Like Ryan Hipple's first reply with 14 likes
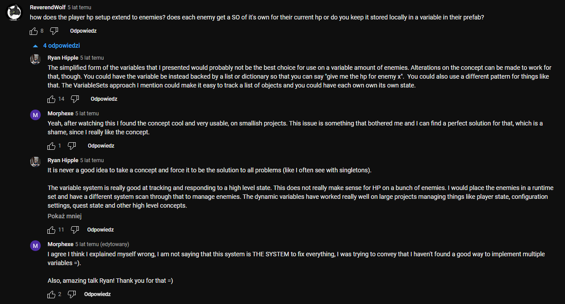This screenshot has width=565, height=304. point(52,99)
